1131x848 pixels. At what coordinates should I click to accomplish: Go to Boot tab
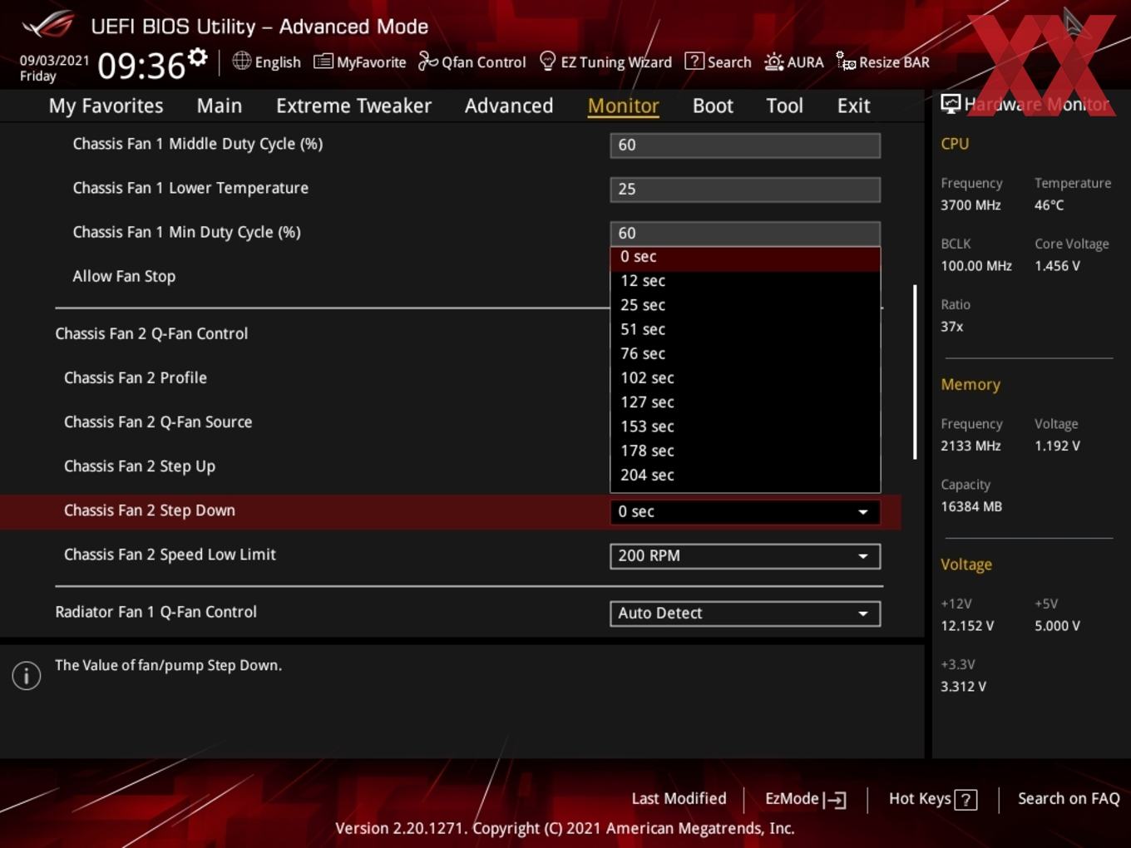click(713, 106)
